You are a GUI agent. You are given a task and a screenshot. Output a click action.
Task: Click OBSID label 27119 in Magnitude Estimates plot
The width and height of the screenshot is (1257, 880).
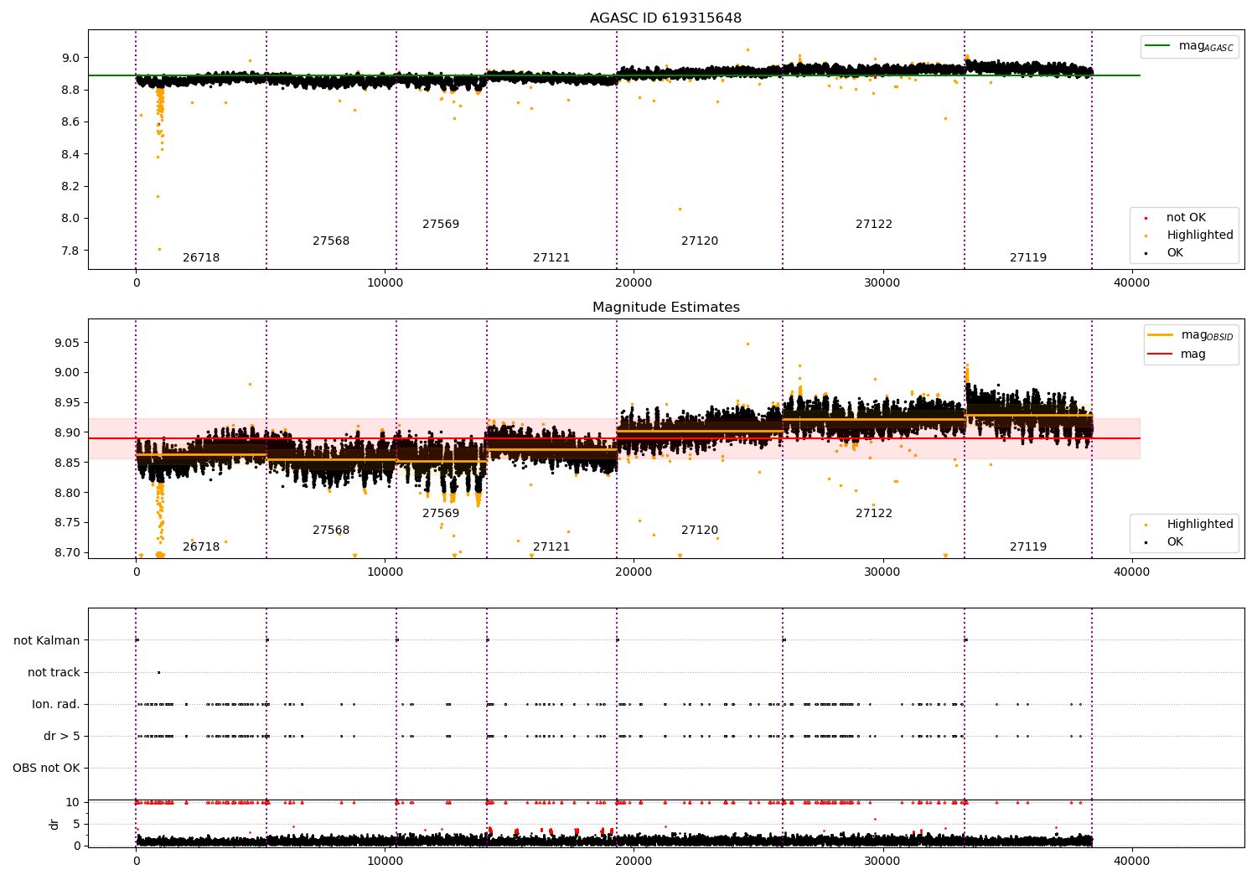coord(1028,547)
